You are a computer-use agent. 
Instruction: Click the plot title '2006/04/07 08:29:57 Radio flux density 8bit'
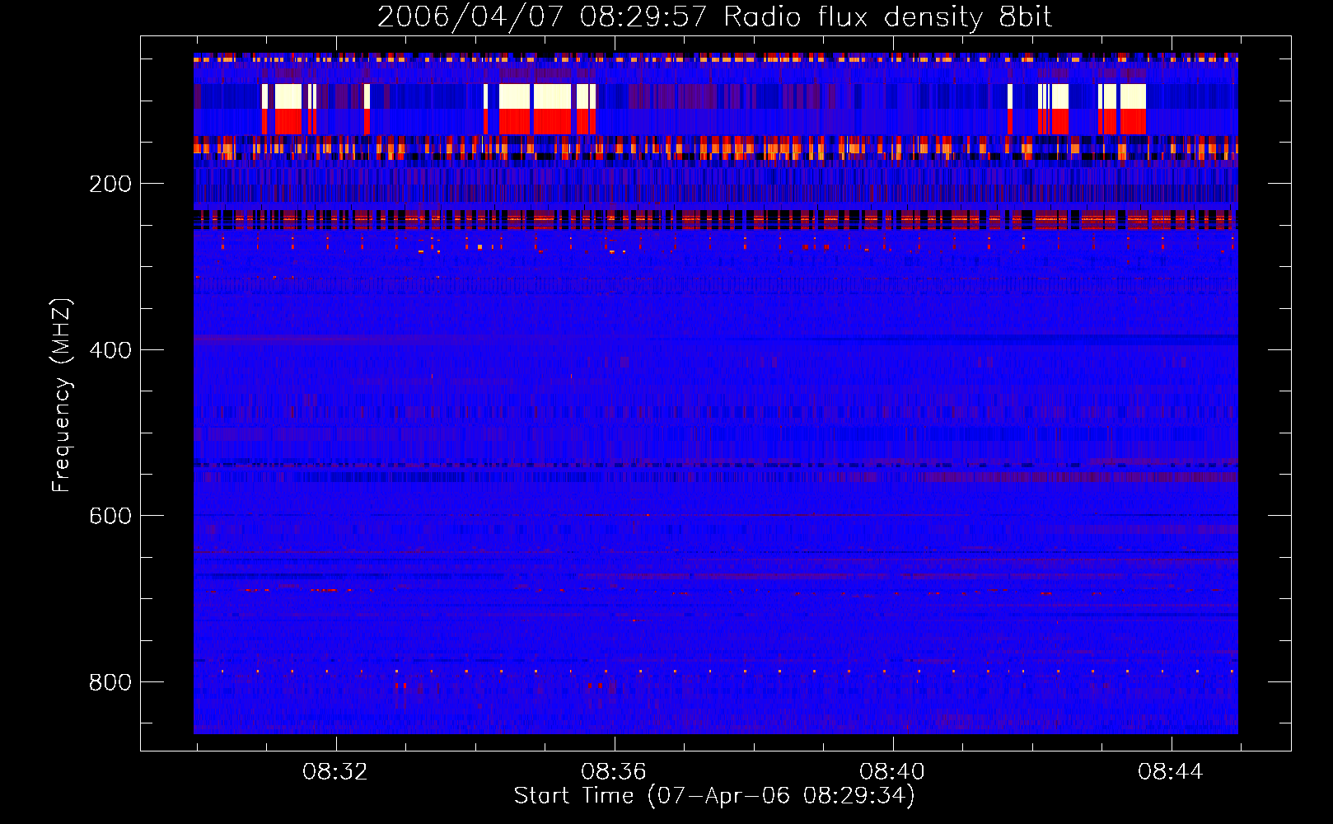click(x=714, y=17)
